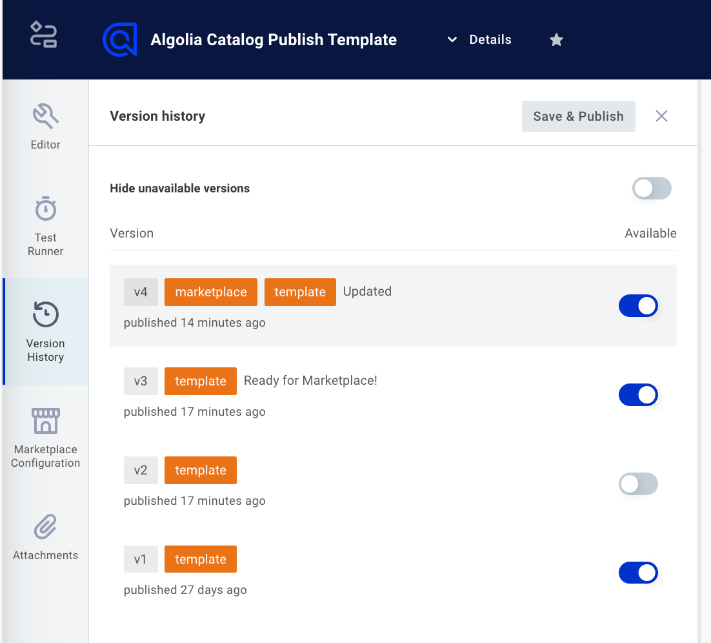Viewport: 711px width, 643px height.
Task: Close the Version history panel
Action: pyautogui.click(x=661, y=116)
